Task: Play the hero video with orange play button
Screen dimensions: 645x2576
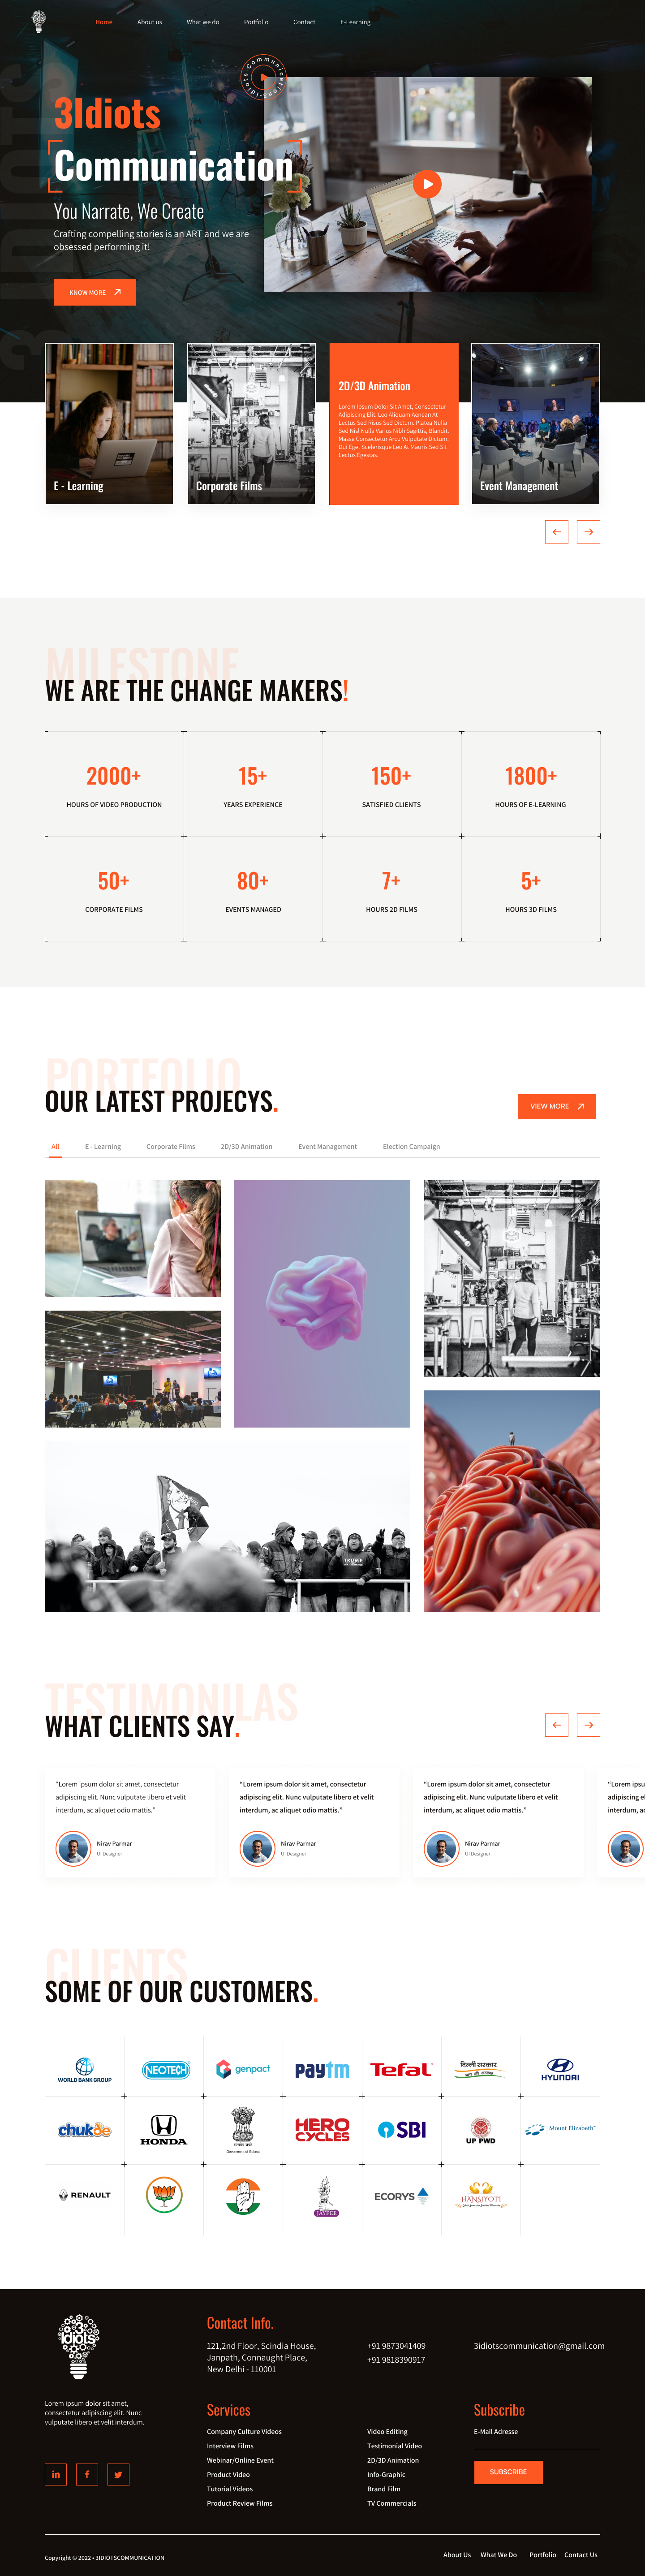Action: (427, 184)
